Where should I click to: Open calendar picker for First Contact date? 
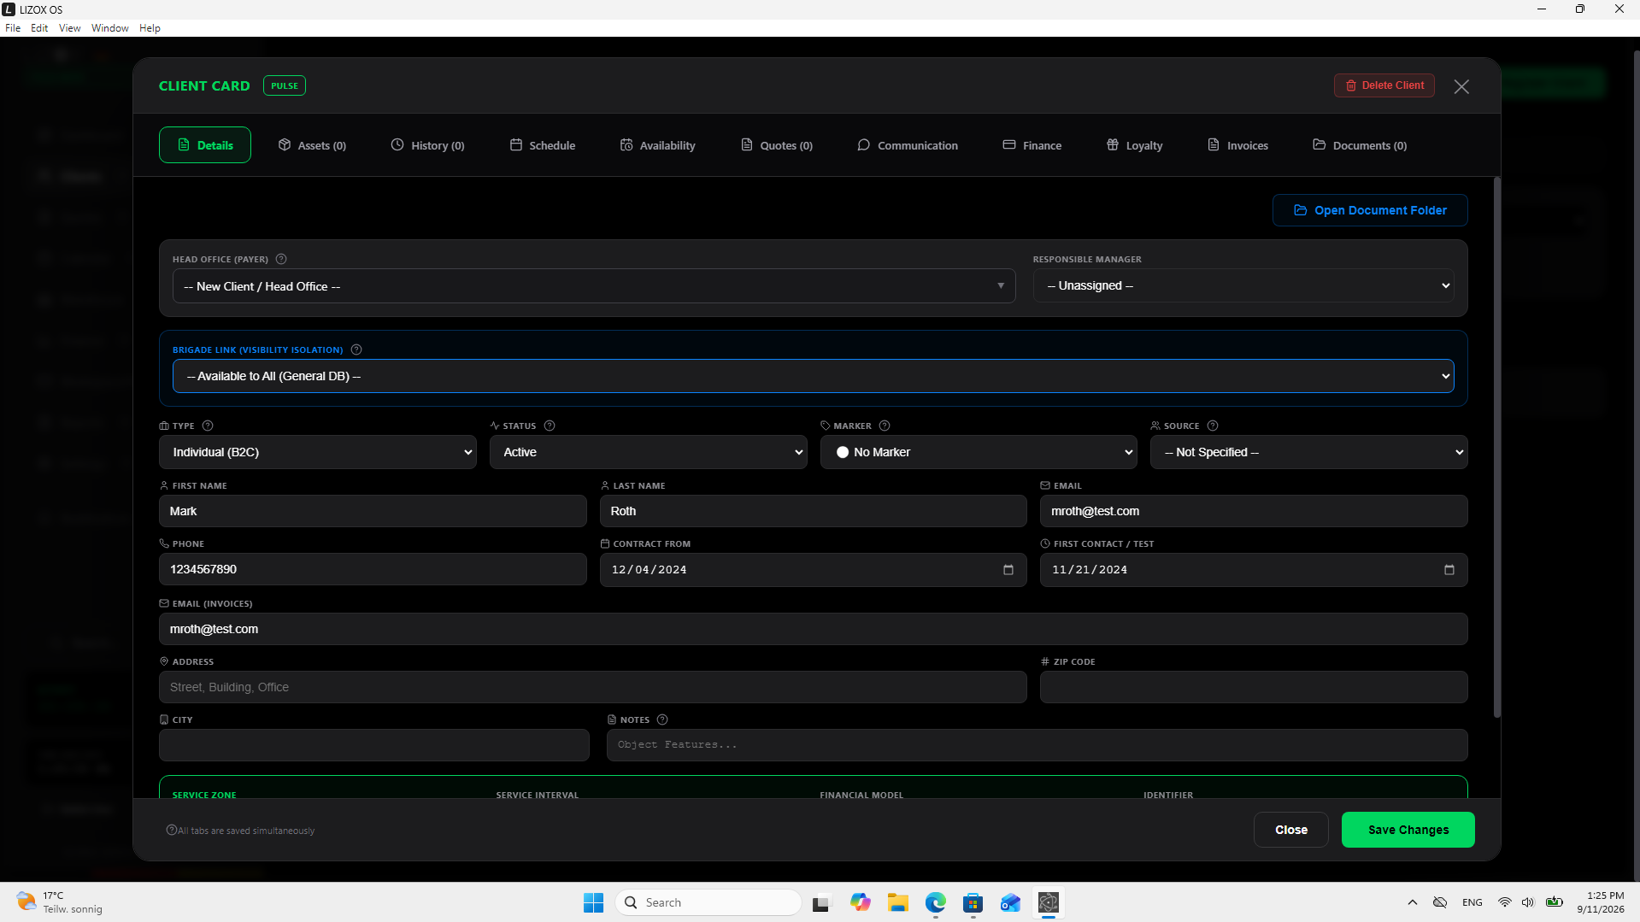pyautogui.click(x=1449, y=570)
